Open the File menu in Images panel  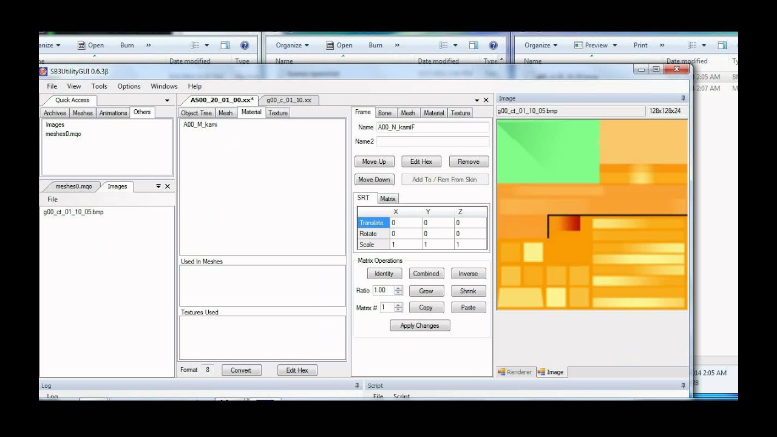coord(53,199)
